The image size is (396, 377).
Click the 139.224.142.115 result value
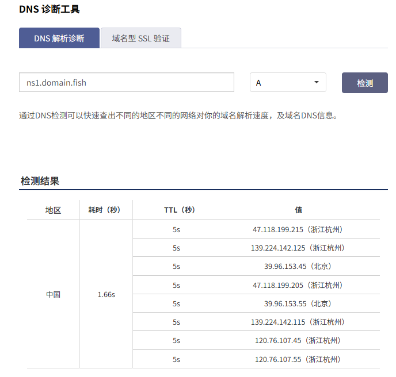pyautogui.click(x=298, y=322)
